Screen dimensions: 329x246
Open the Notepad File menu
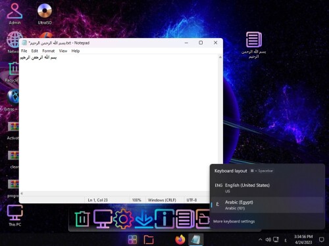pos(24,51)
